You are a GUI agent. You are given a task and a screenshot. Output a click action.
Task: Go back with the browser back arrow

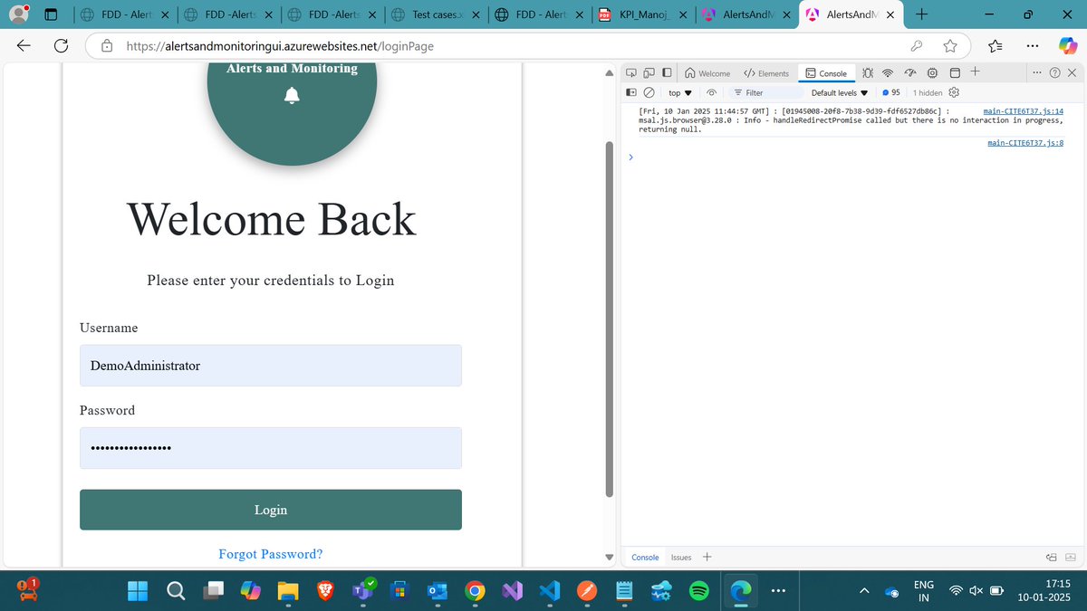(x=24, y=46)
